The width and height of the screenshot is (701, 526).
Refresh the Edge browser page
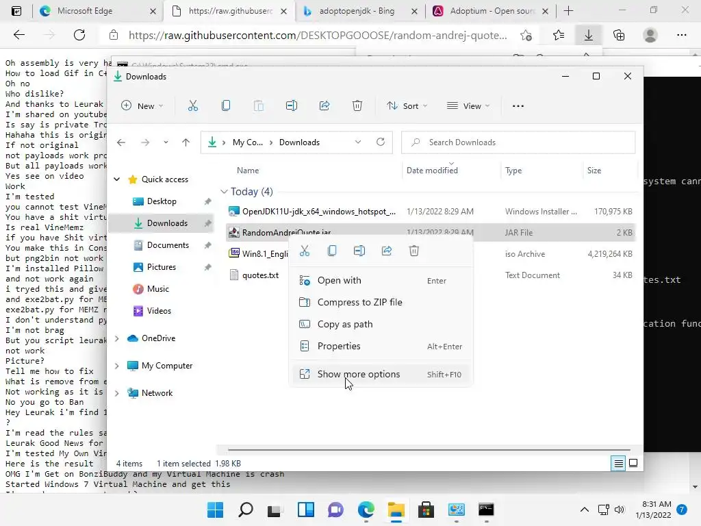pos(79,35)
